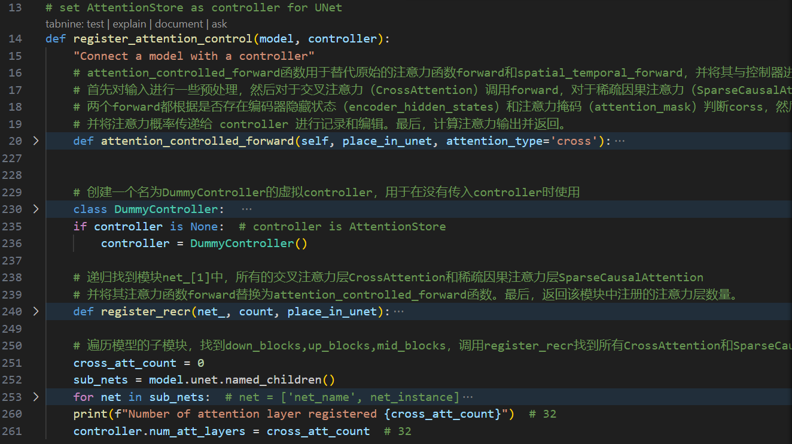
Task: Click the comment on line 250 mentioning down_blocks
Action: tap(432, 346)
